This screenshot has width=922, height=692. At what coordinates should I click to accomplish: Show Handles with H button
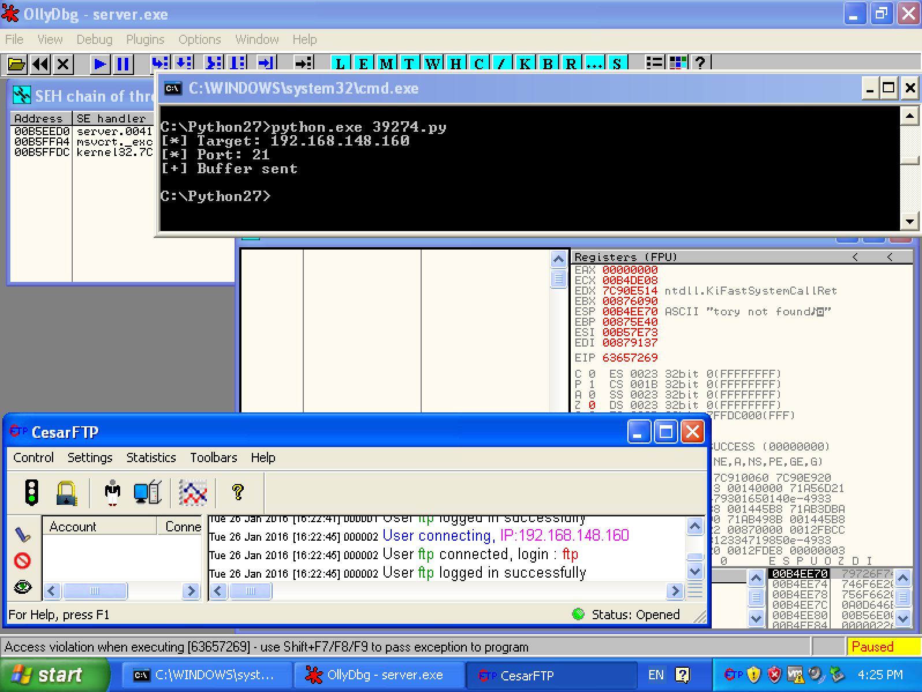click(x=456, y=63)
